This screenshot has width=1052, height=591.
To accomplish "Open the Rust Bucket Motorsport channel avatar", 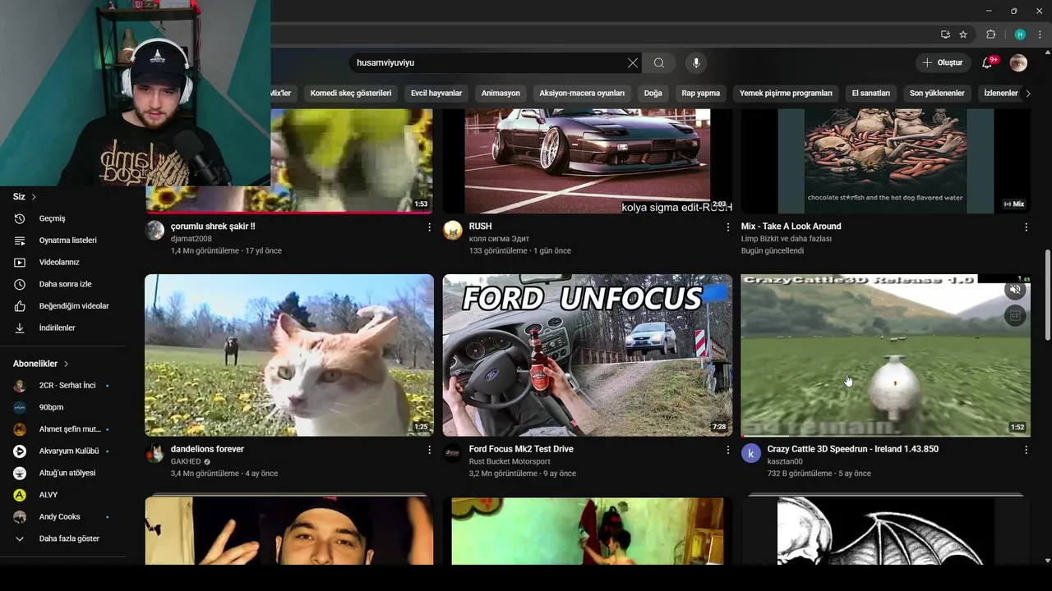I will 453,453.
